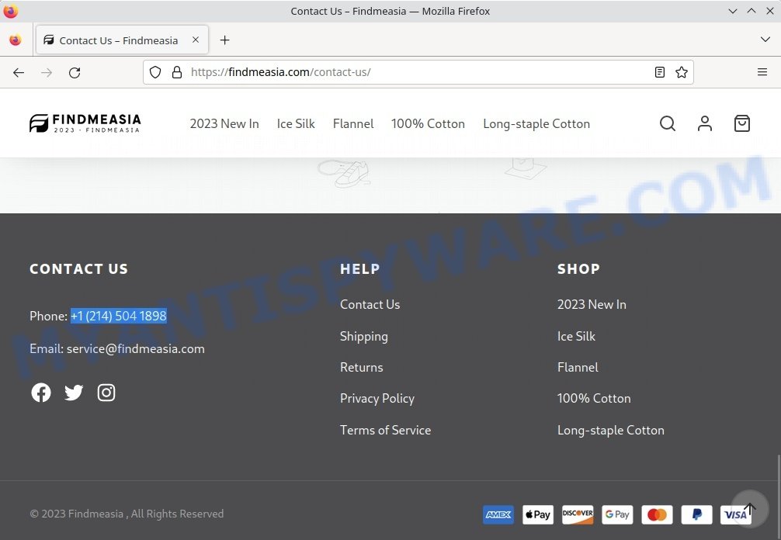Open a new tab with plus button

pyautogui.click(x=224, y=40)
